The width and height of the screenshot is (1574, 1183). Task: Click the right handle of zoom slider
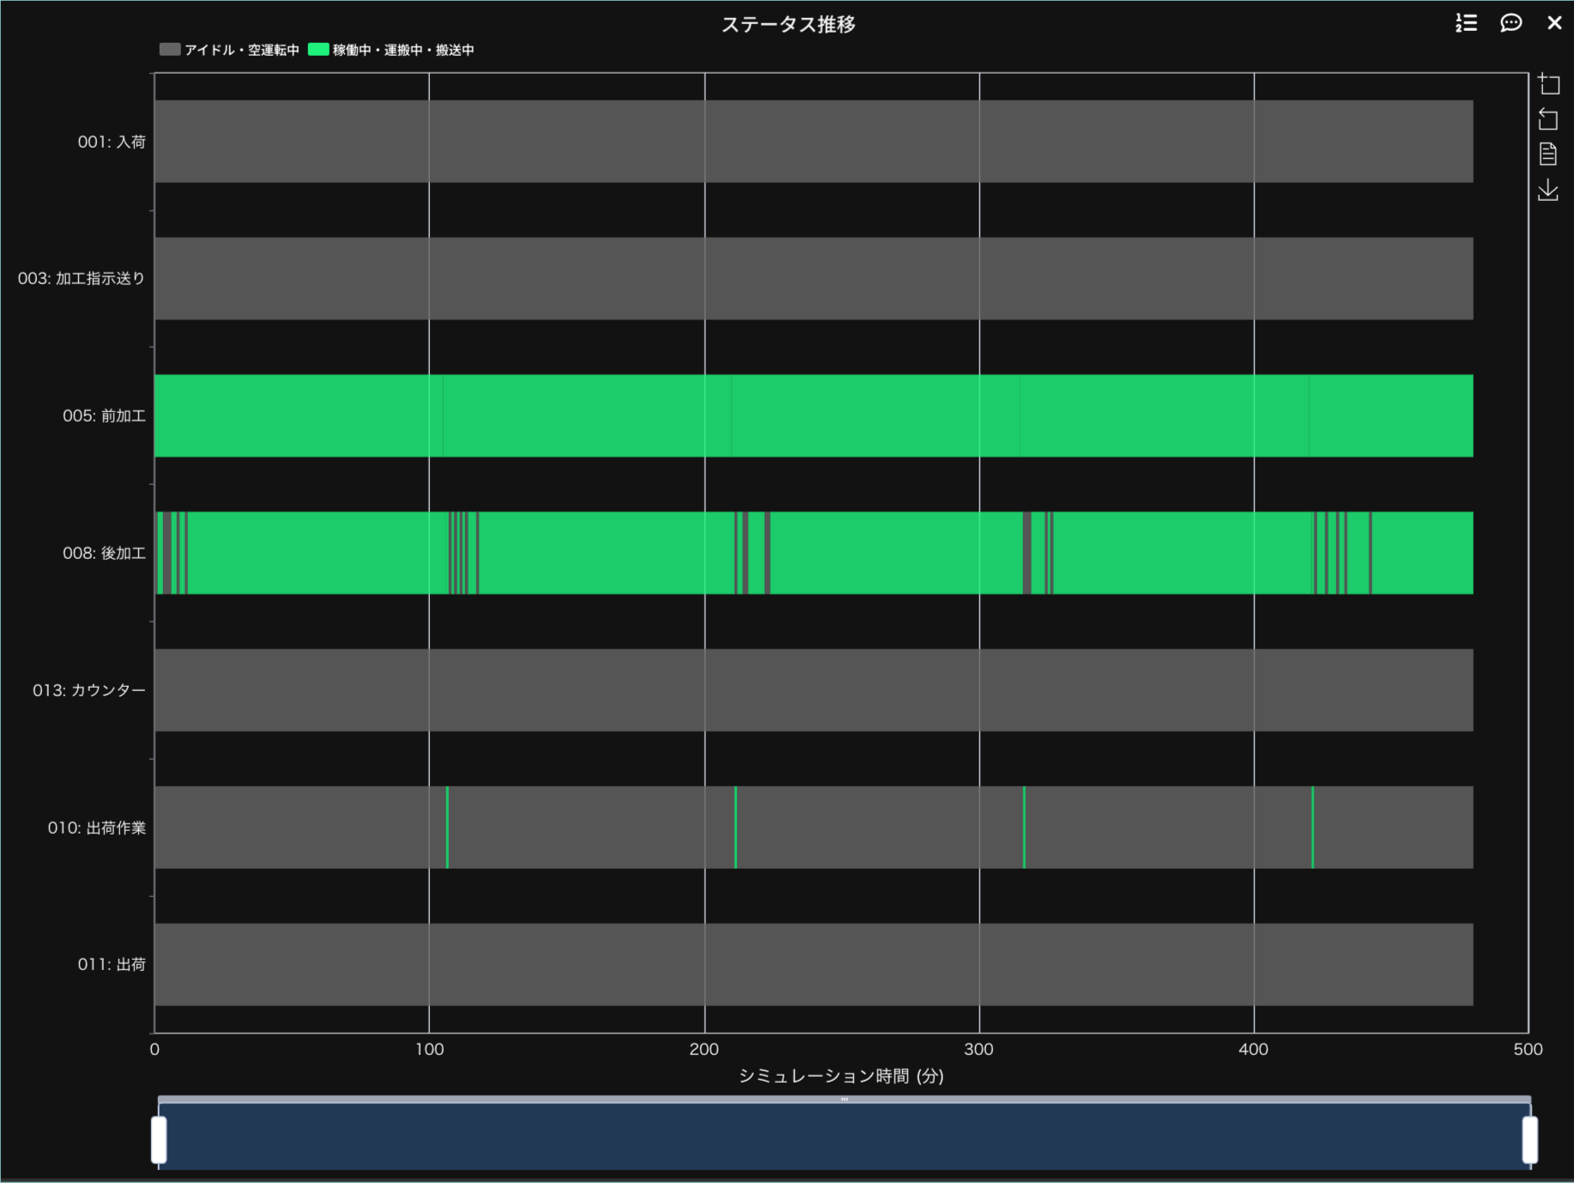[x=1529, y=1139]
